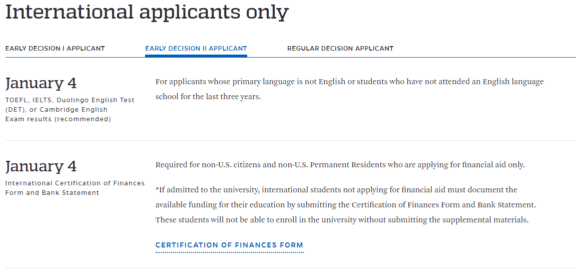Select the Early Decision II Applicant tab
This screenshot has height=270, width=576.
196,49
